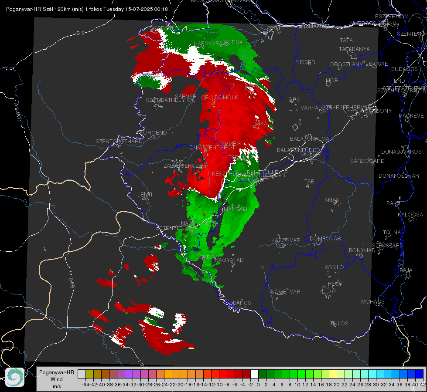
Task: Click the BAJA city label
Action: (406, 270)
